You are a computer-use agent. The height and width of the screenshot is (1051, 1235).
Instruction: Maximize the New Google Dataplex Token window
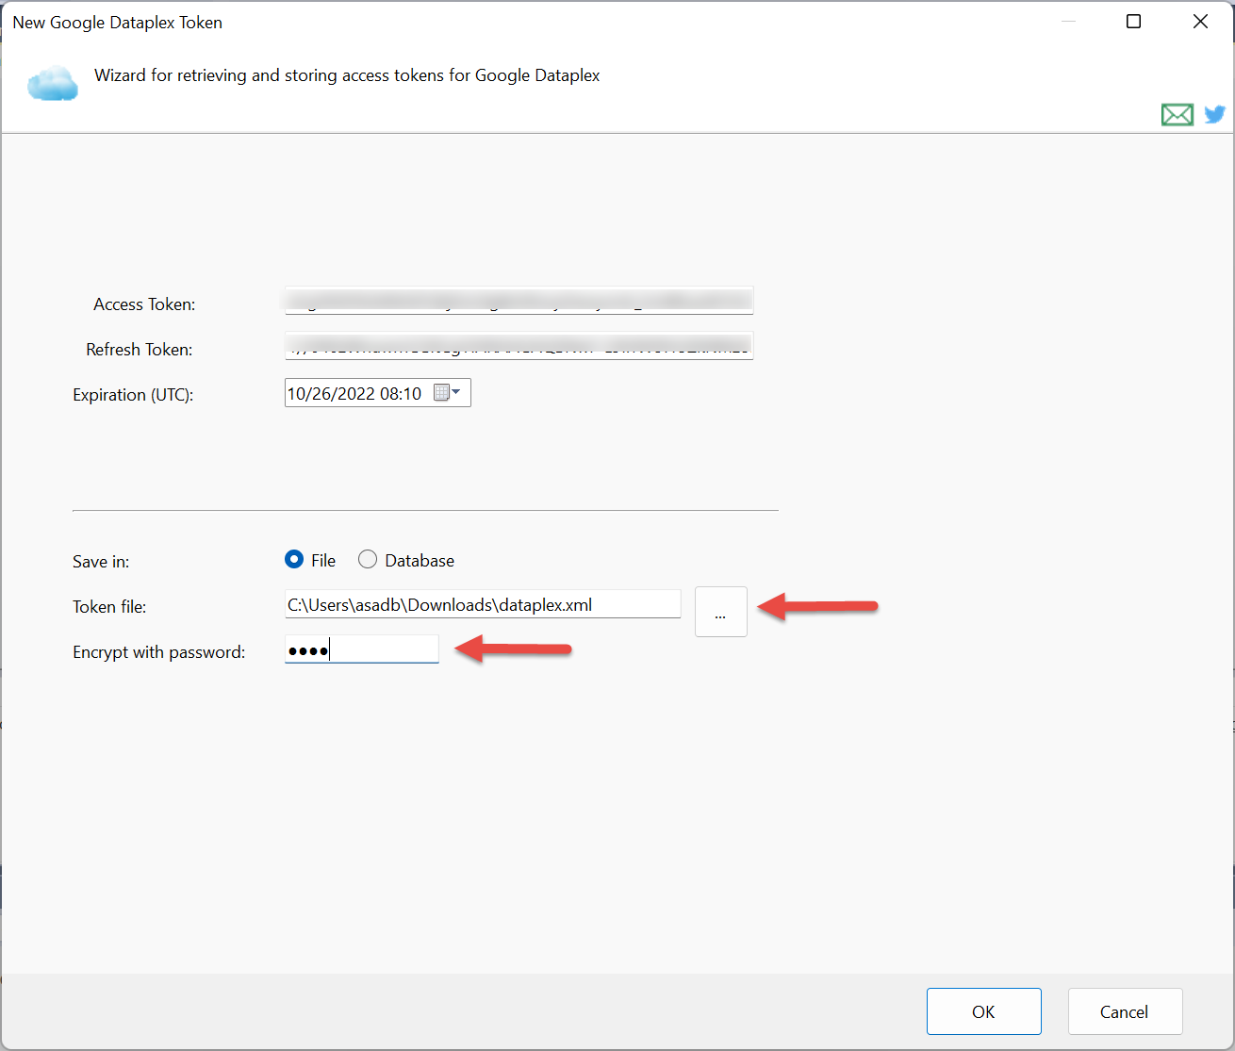point(1134,22)
